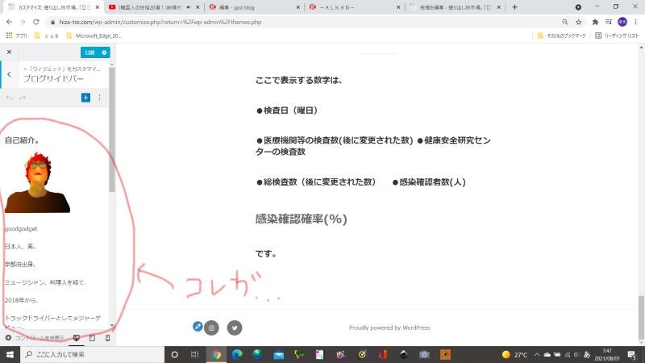
Task: Click the blue 公開 publish button
Action: [x=89, y=52]
